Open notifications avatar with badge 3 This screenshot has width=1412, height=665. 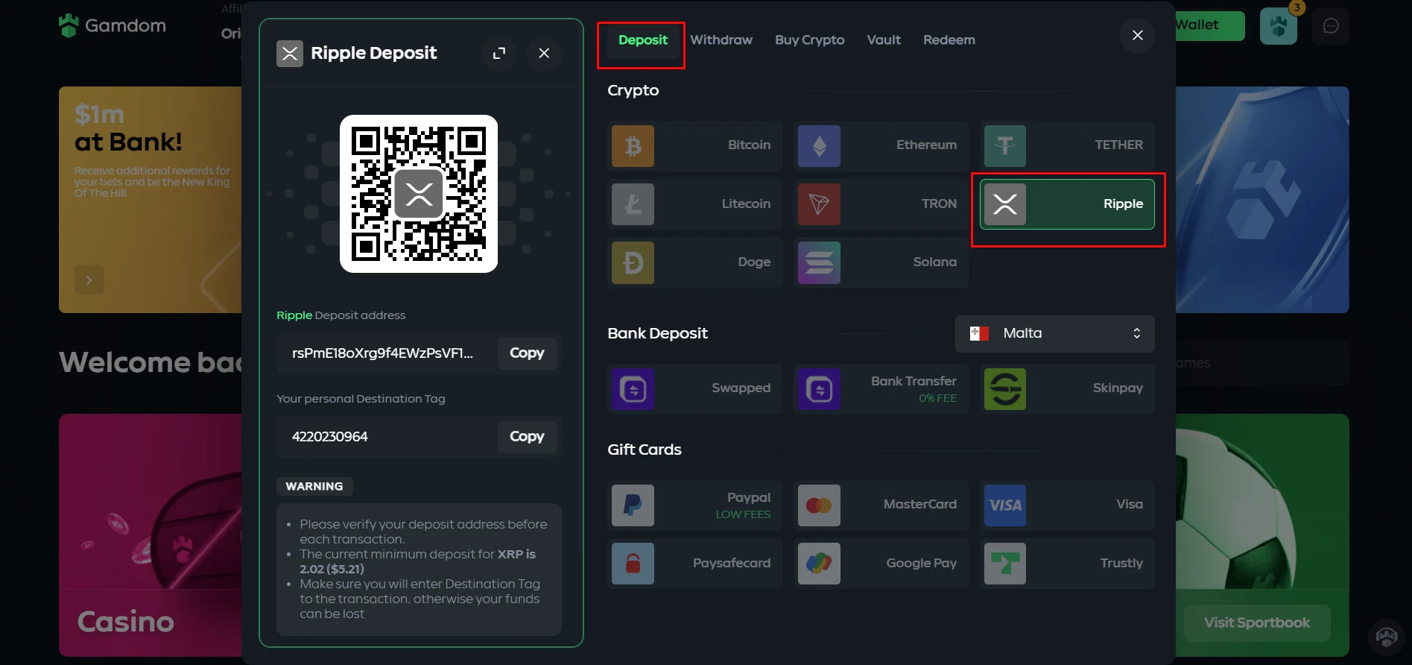tap(1279, 26)
